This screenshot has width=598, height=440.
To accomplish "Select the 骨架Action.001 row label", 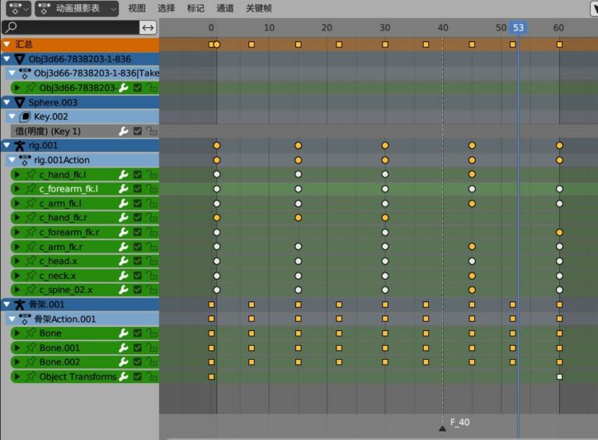I will click(65, 319).
